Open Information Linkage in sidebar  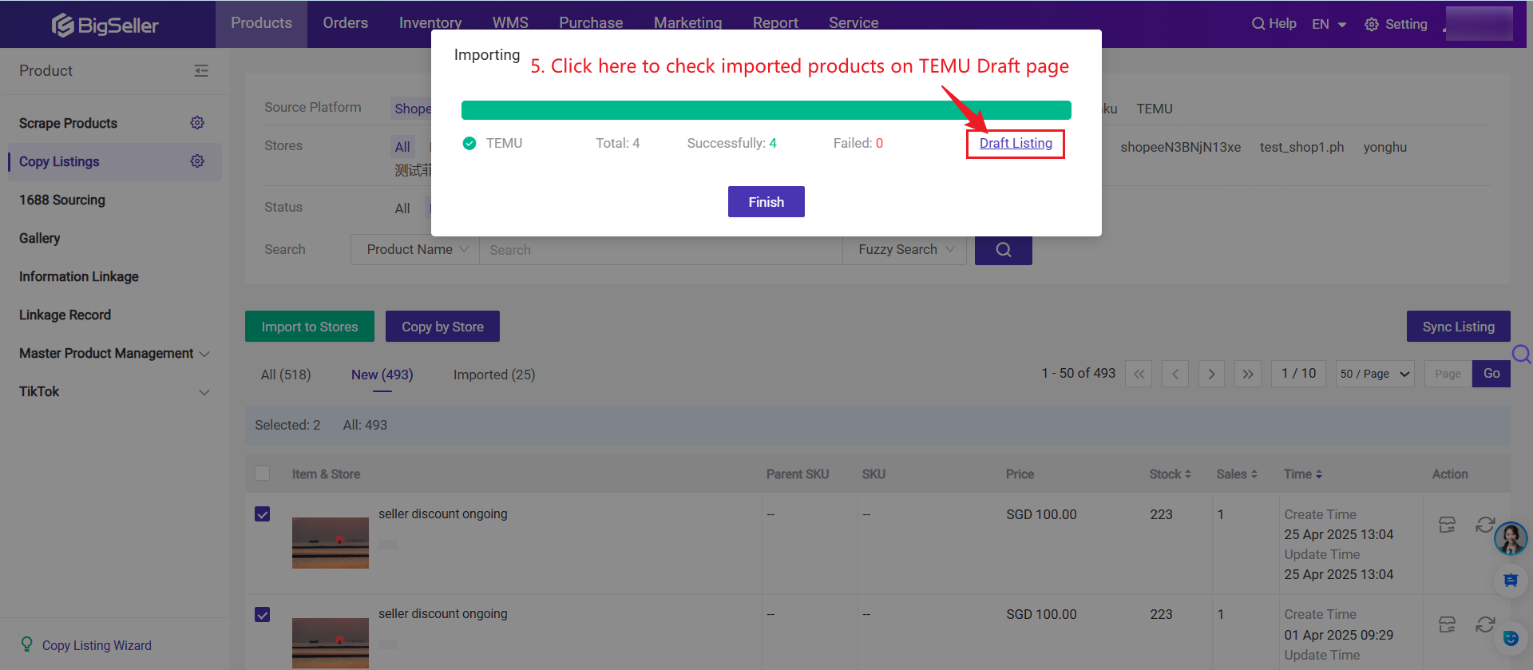(x=79, y=276)
